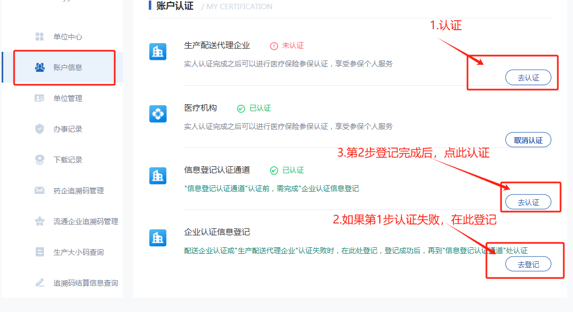
Task: Click the green check beside 医疗机构
Action: 241,108
